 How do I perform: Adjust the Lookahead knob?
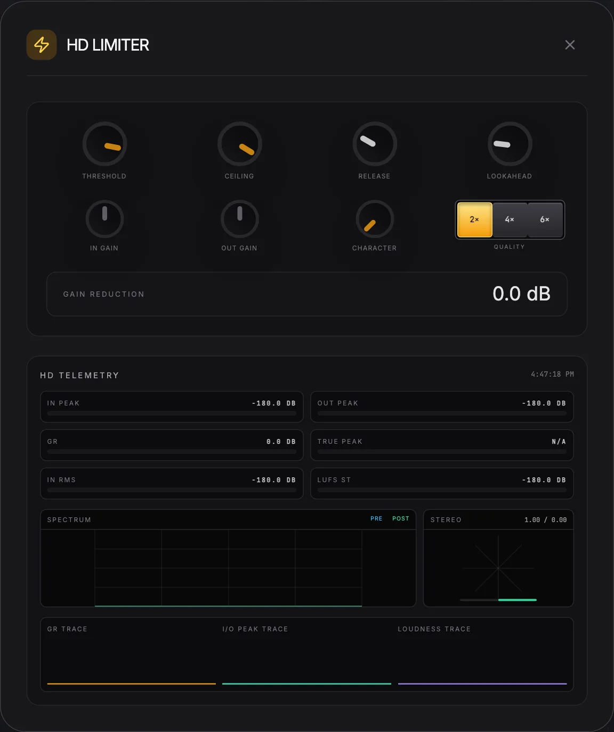[510, 144]
